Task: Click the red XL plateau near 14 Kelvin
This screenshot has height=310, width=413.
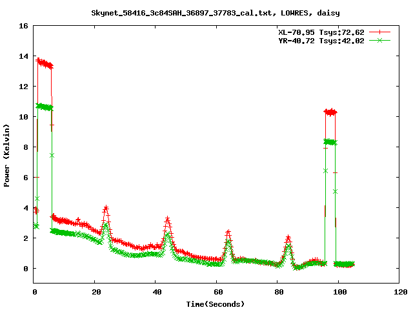Action: coord(45,63)
